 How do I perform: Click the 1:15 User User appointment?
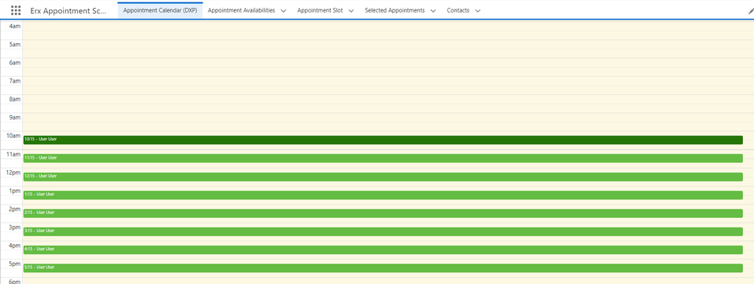(x=383, y=194)
